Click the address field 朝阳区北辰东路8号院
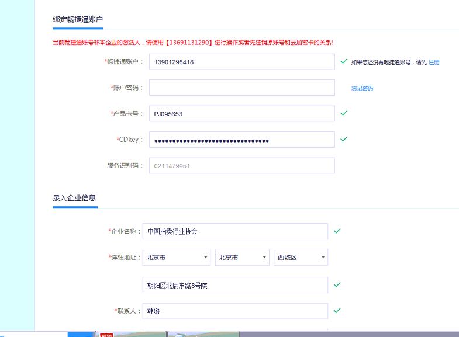The width and height of the screenshot is (459, 337). pos(235,285)
